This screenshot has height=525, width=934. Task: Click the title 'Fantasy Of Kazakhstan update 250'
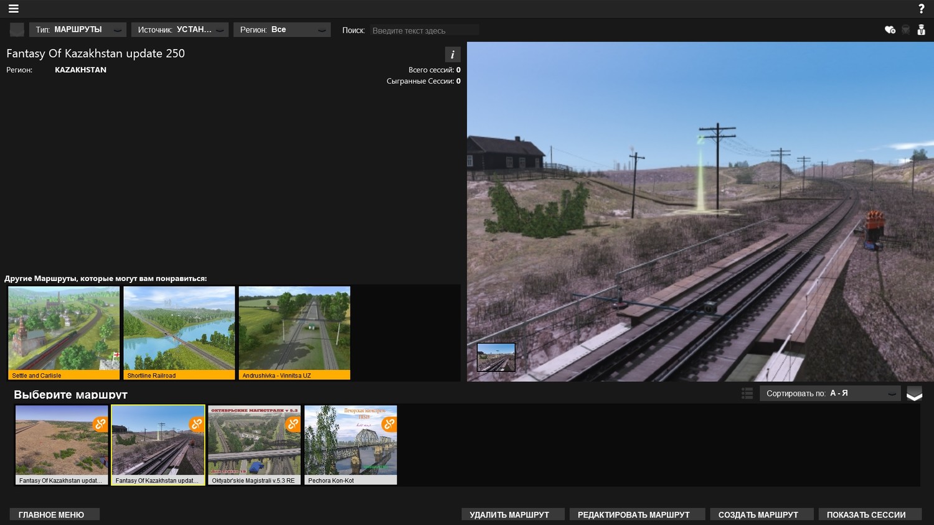(x=96, y=53)
